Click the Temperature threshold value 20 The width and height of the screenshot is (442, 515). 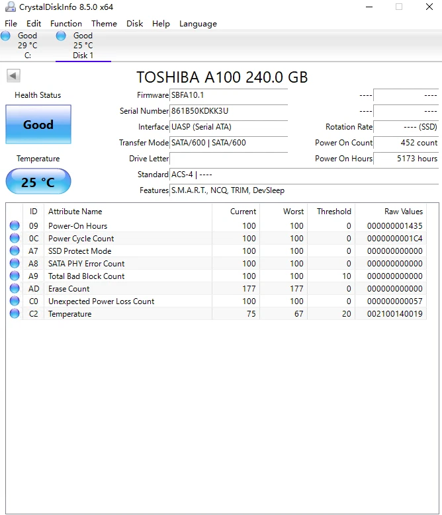(x=346, y=313)
